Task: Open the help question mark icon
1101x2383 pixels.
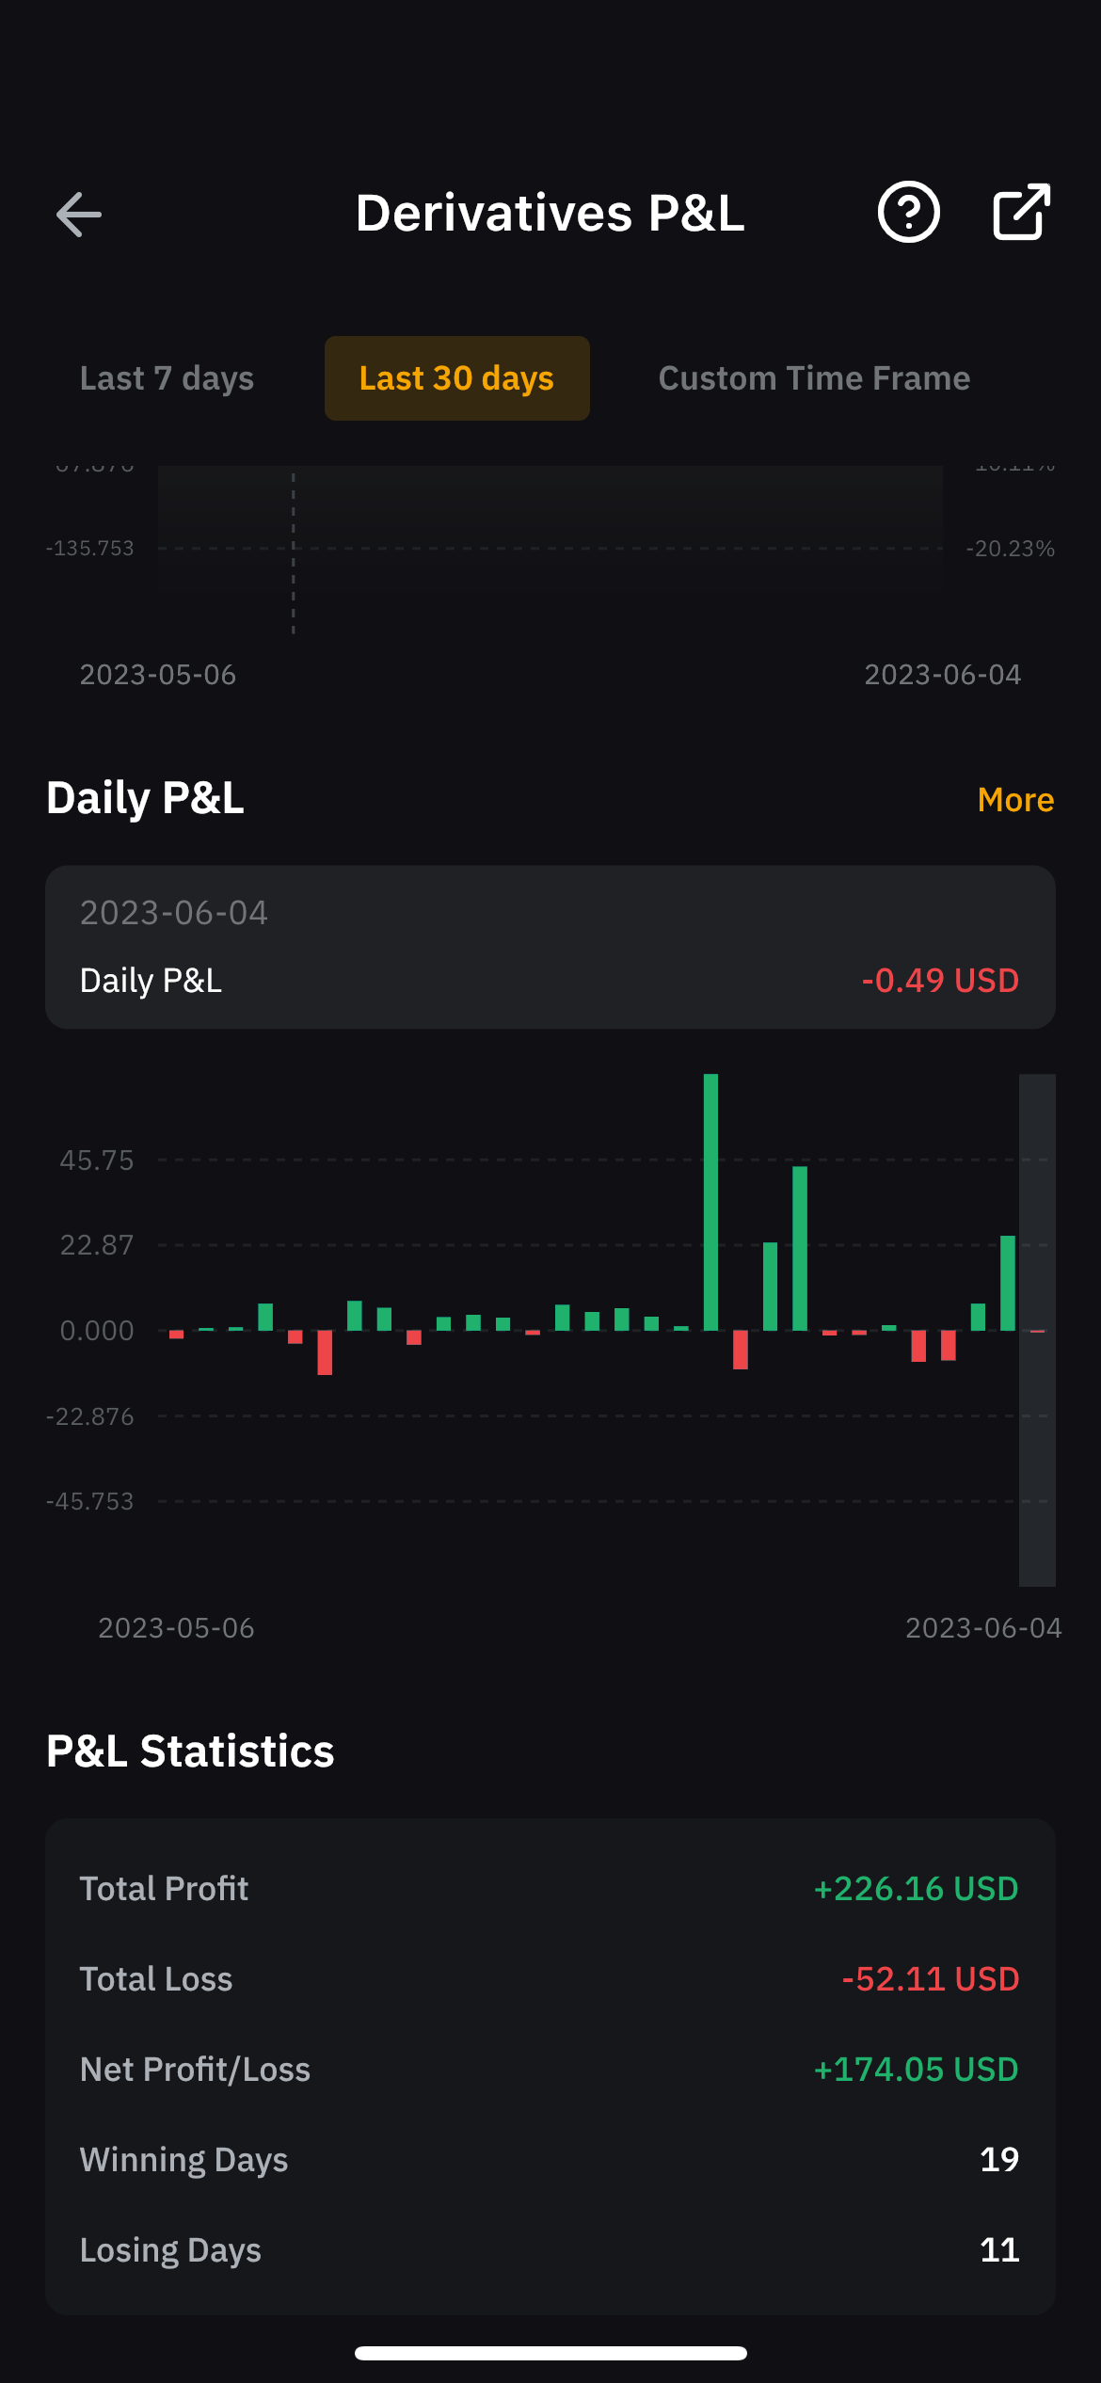Action: (x=908, y=213)
